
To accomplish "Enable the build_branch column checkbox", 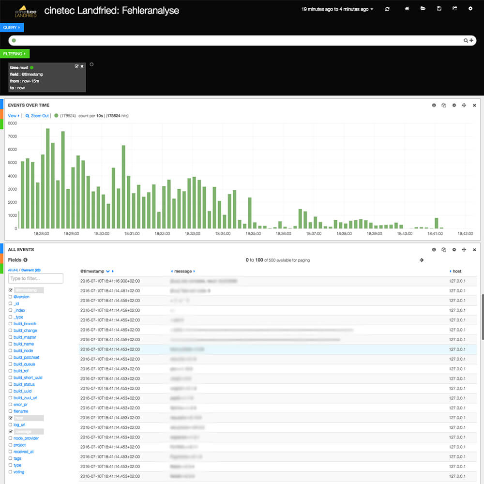I will [11, 323].
